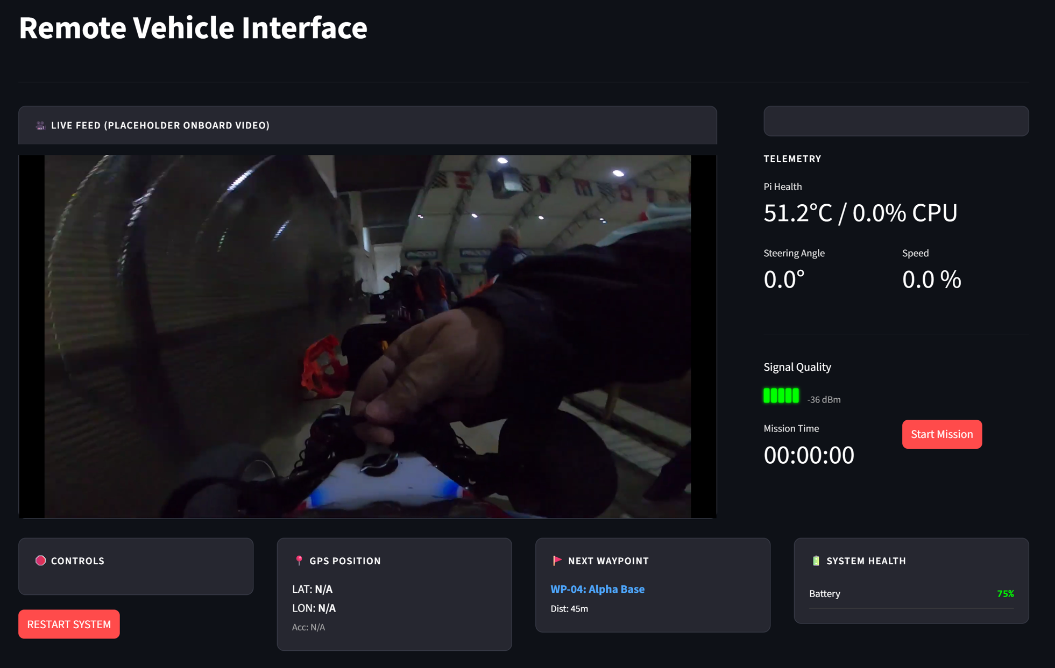Open the WP-04: Alpha Base waypoint link

597,589
